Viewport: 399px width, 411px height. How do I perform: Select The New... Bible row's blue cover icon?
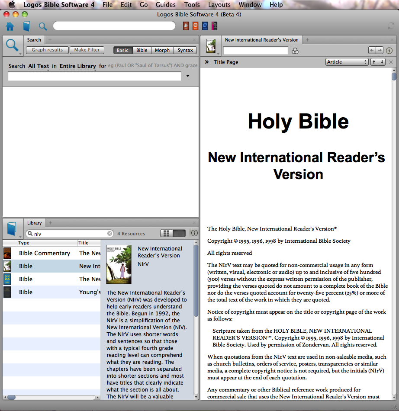7,279
